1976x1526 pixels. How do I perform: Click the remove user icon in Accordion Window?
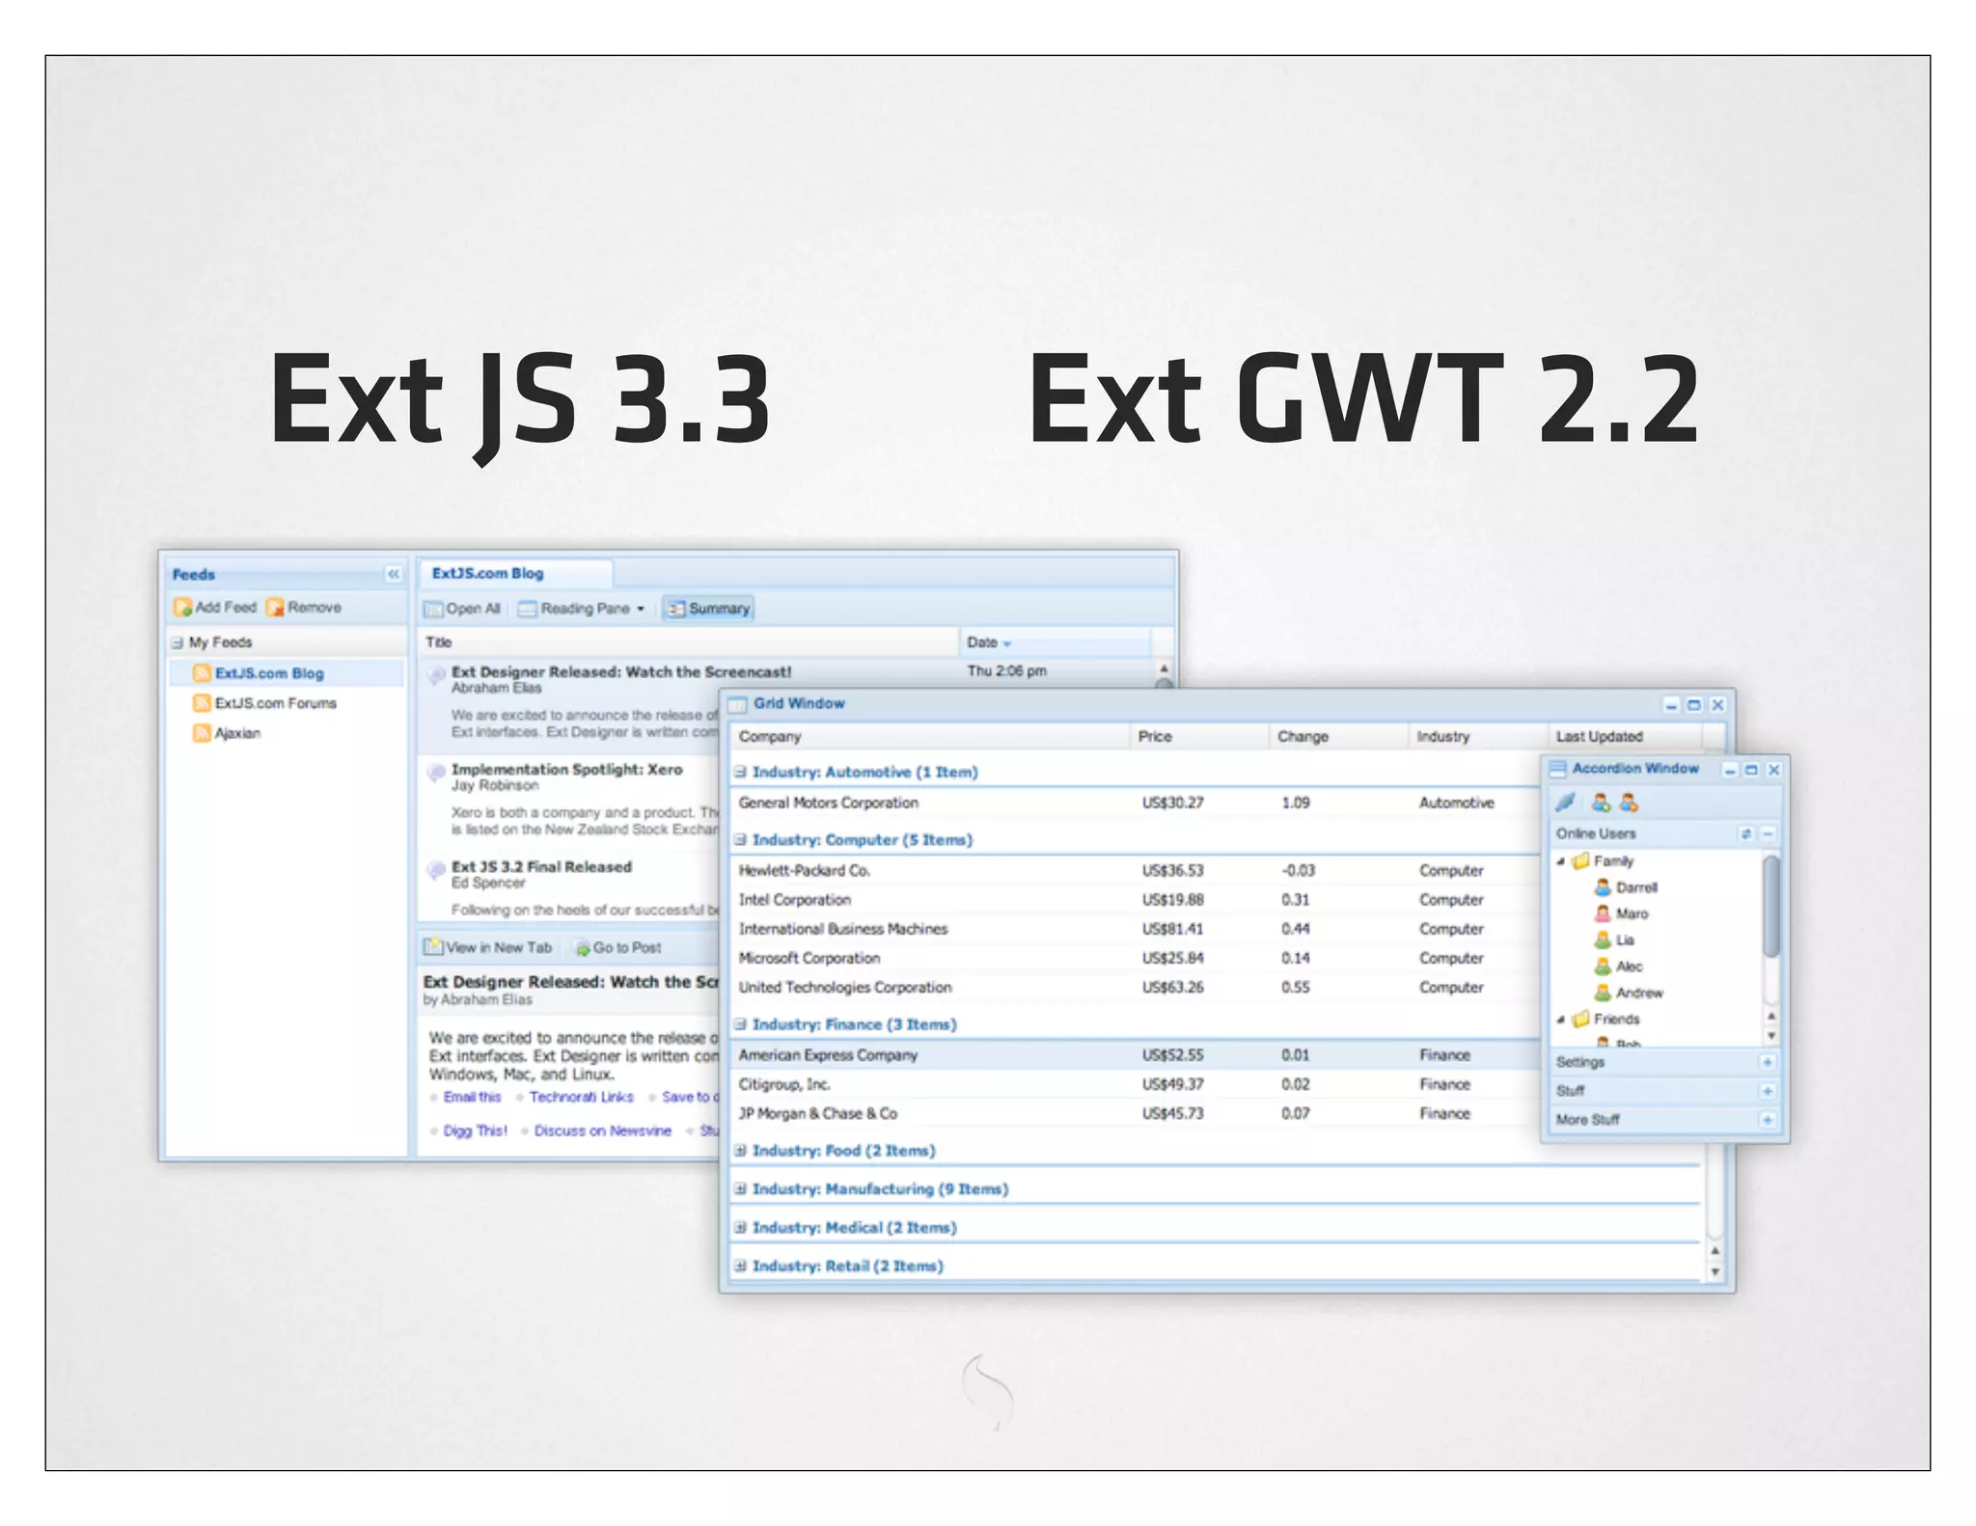[x=1629, y=802]
